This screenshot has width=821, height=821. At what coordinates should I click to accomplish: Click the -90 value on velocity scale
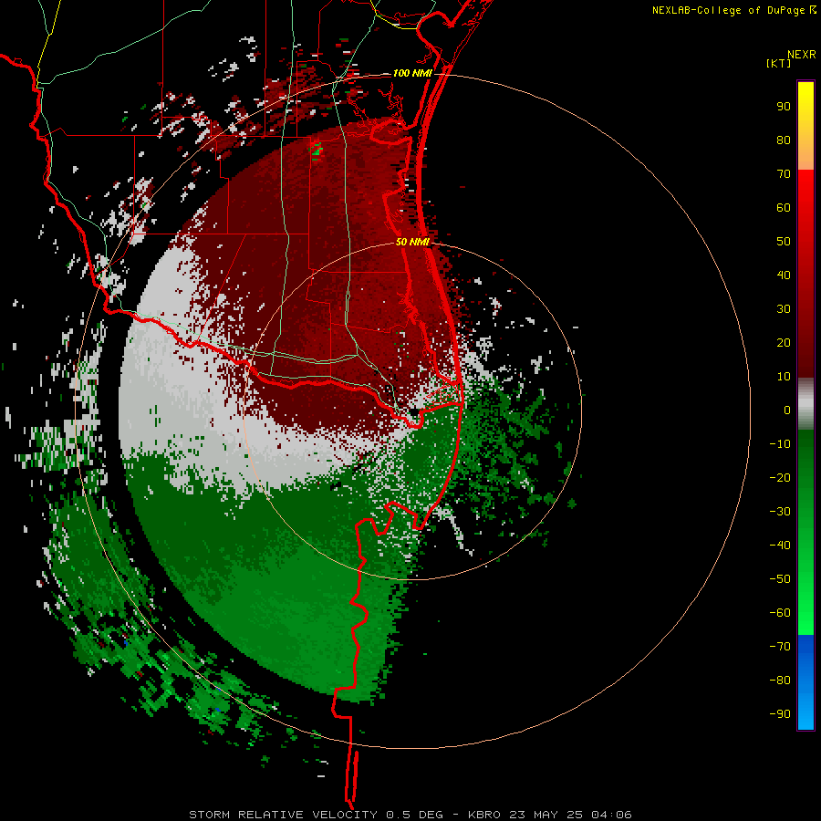[x=780, y=714]
